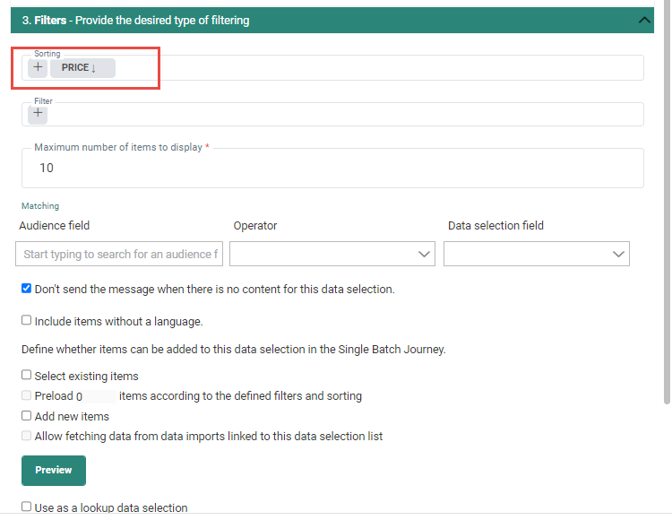Click the plus icon in Filter field
The height and width of the screenshot is (520, 672).
(x=38, y=114)
